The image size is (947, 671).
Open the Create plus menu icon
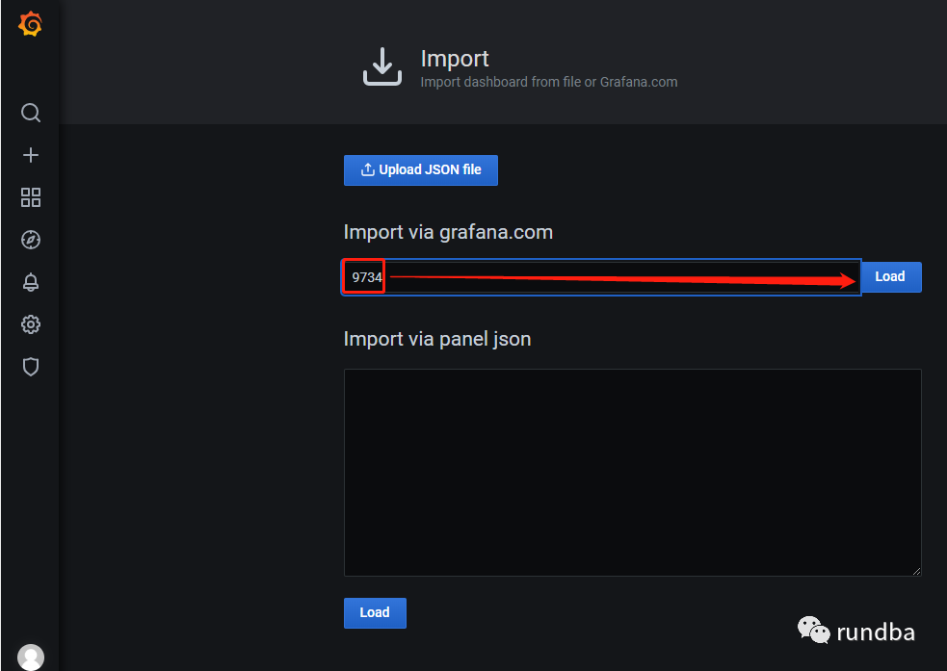point(31,155)
